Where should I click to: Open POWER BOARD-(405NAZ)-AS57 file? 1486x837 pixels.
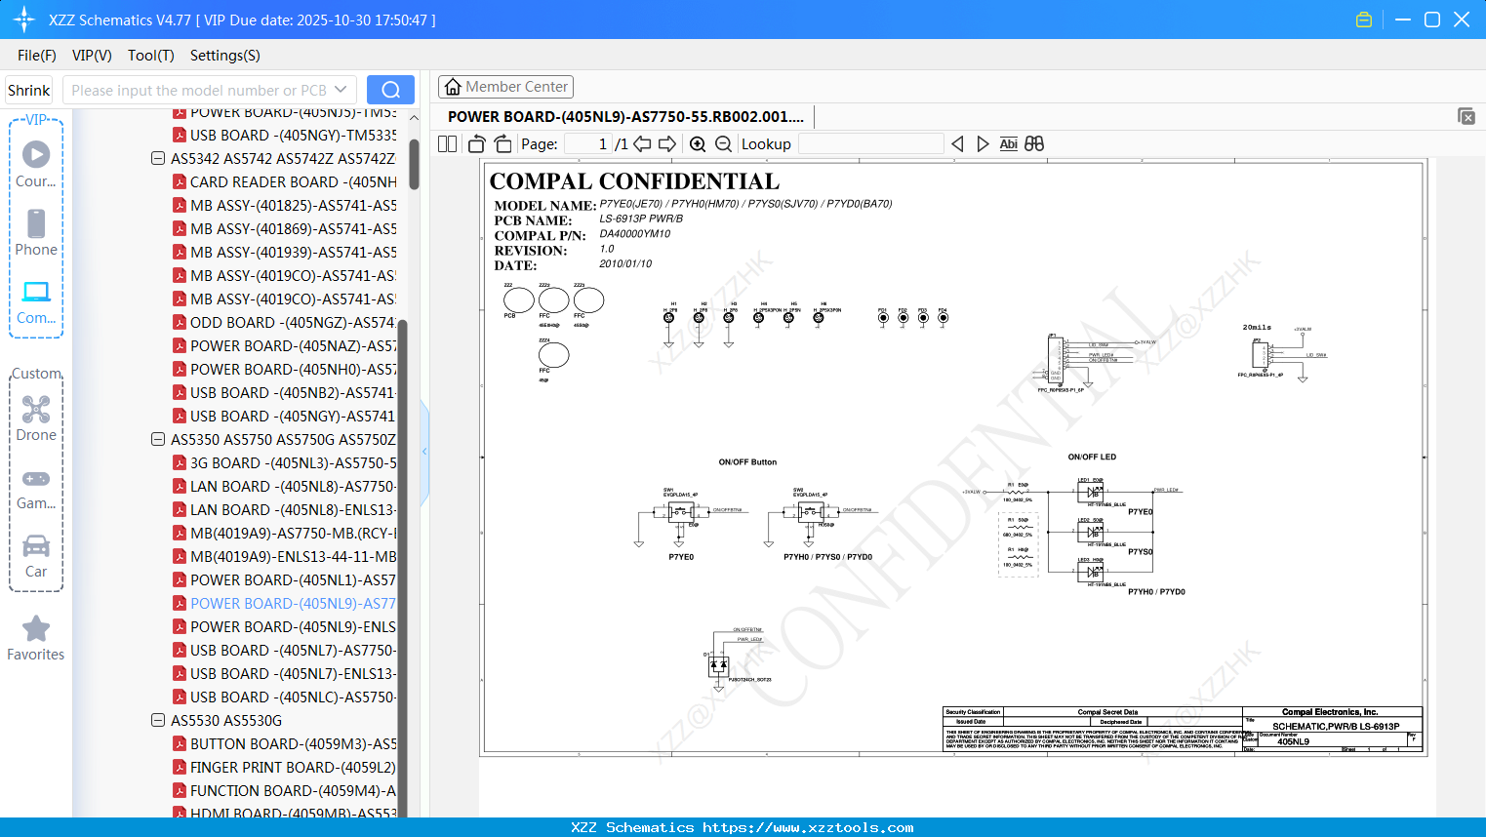[284, 345]
